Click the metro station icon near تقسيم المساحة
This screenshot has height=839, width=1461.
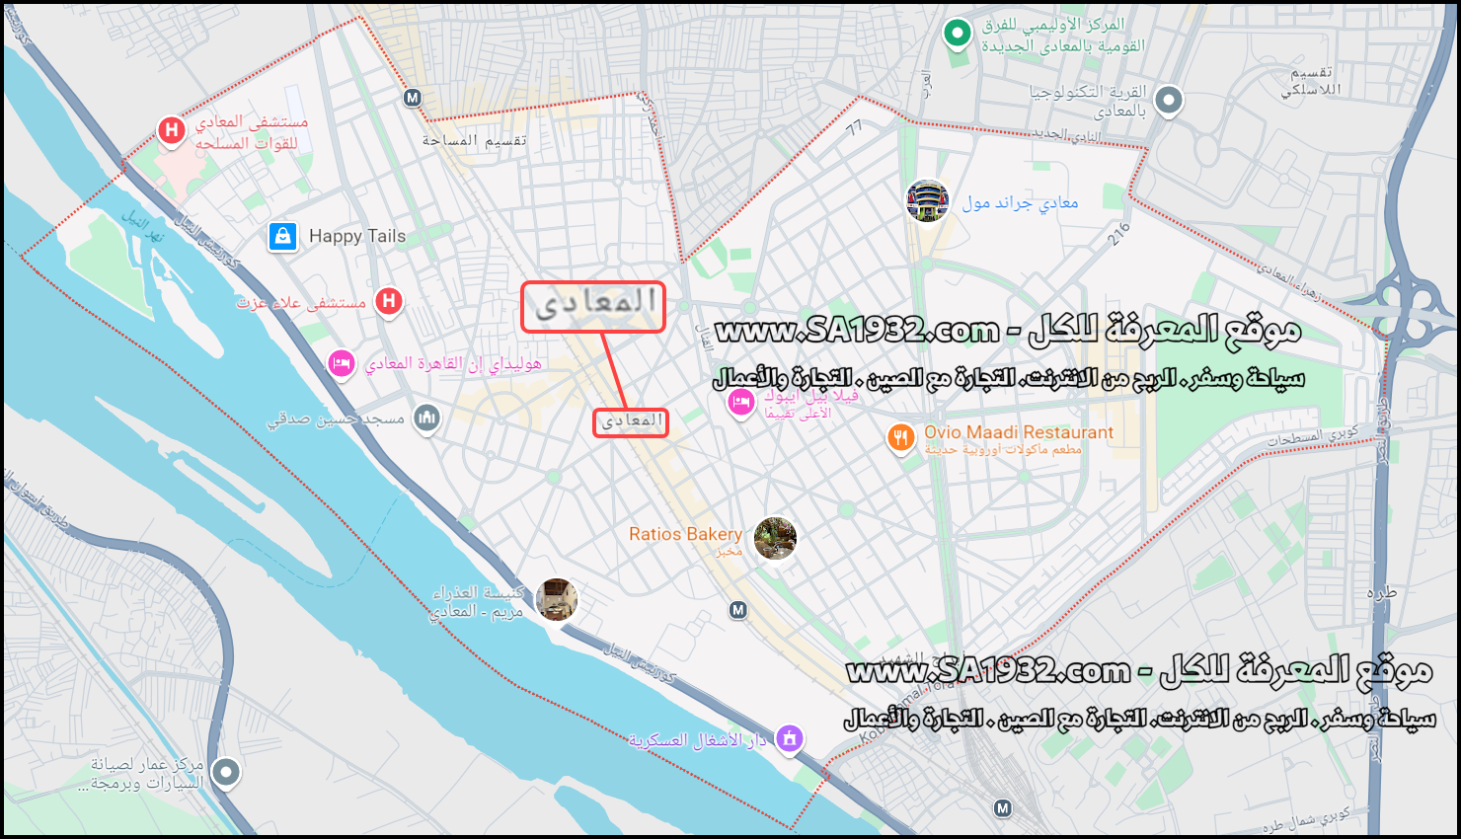[x=413, y=98]
